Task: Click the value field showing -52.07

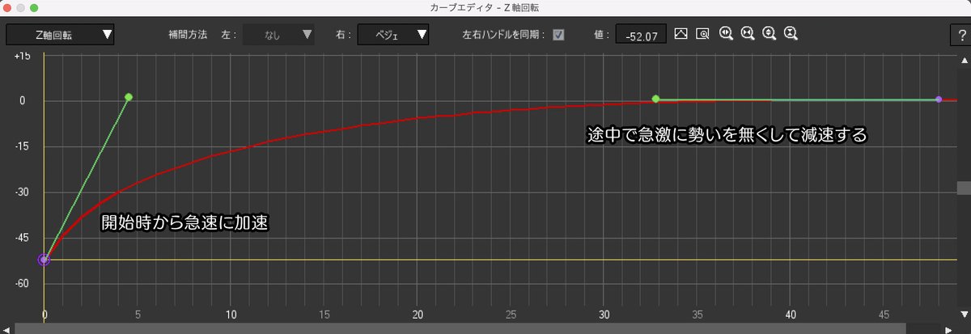Action: tap(641, 34)
